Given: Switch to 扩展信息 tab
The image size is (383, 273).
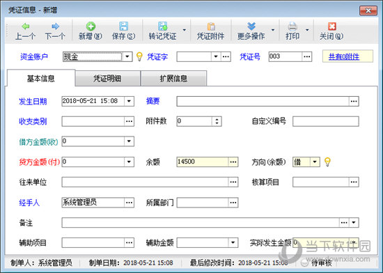Looking at the screenshot, I should click(173, 79).
